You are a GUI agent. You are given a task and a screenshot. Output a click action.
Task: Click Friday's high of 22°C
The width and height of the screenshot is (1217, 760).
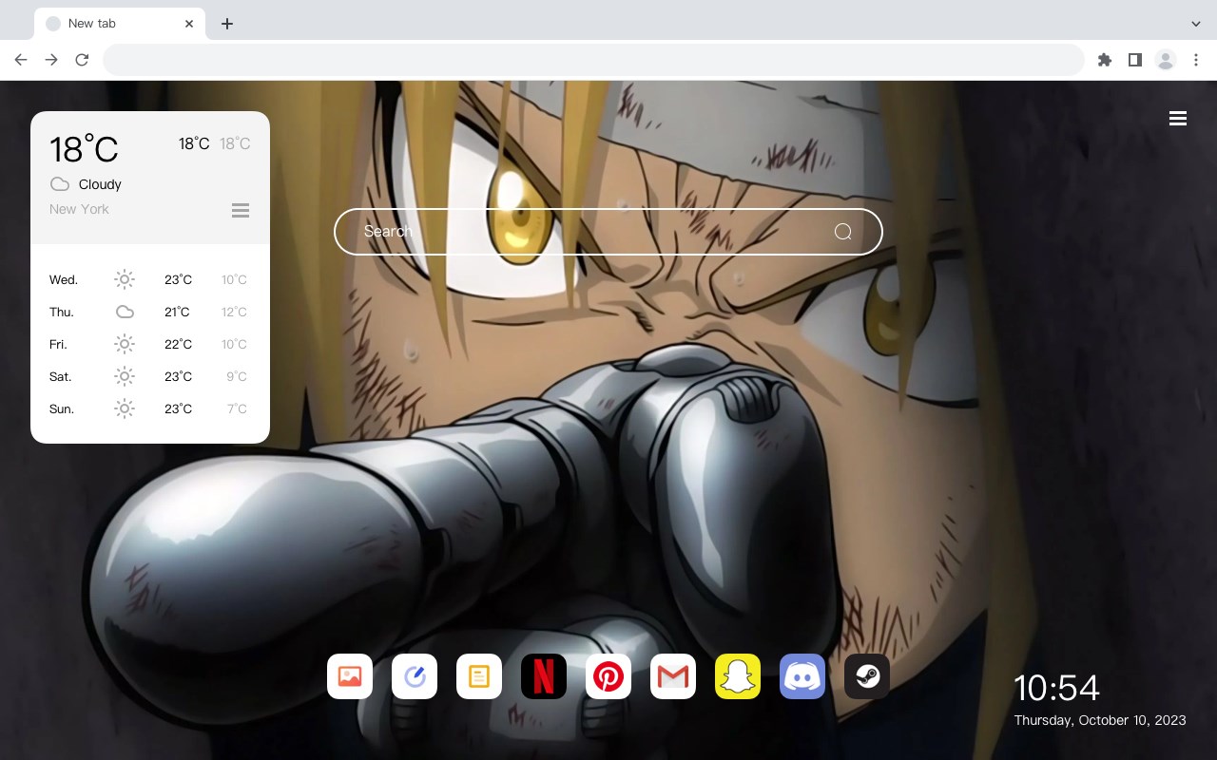pyautogui.click(x=178, y=345)
